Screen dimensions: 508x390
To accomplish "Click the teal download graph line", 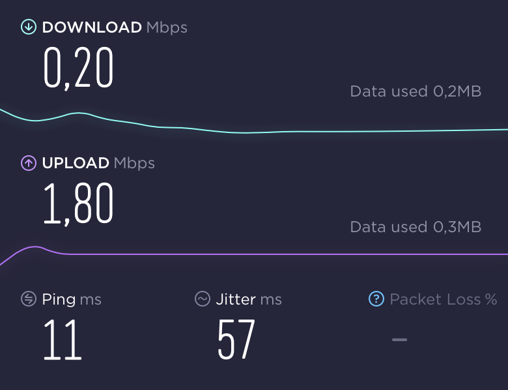I will coord(356,131).
